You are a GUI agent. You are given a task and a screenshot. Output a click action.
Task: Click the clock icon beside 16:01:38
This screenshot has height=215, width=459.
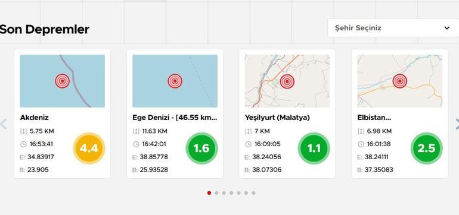click(361, 144)
